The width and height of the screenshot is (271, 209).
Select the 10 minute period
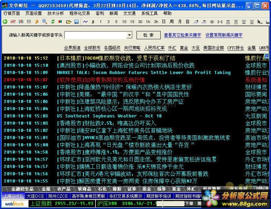124,22
